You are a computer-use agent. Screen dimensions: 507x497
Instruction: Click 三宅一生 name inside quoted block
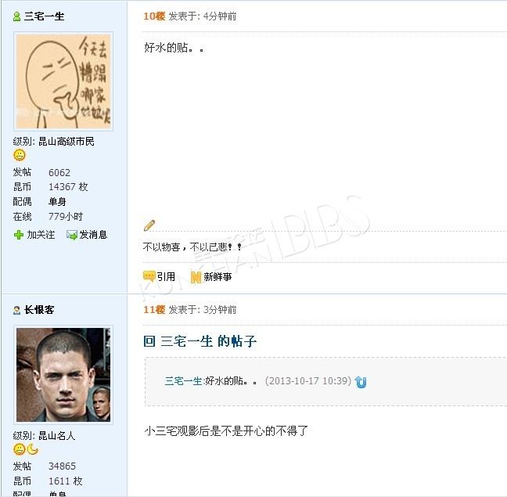point(184,381)
